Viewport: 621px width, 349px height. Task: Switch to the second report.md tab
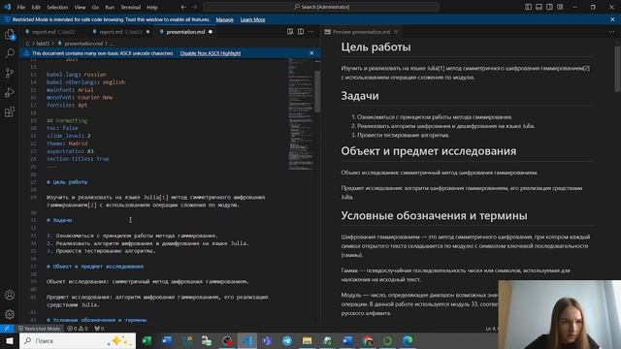pos(120,32)
